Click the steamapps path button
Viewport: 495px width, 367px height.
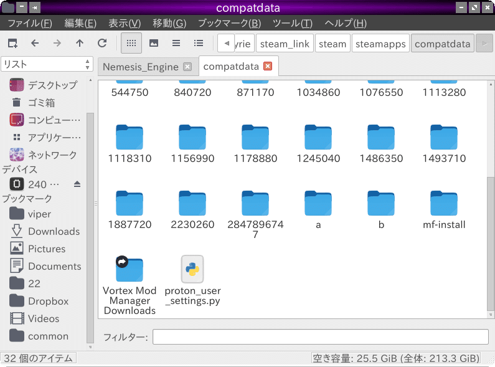pyautogui.click(x=380, y=44)
